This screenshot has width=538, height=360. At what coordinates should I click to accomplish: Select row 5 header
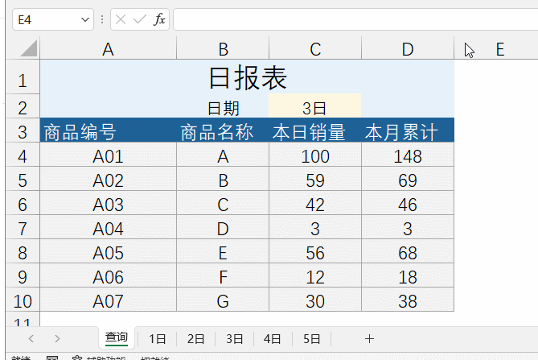tap(23, 179)
